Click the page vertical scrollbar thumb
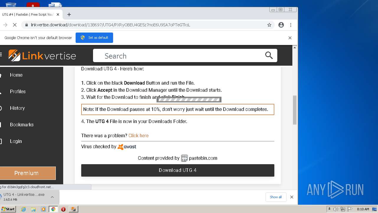The width and height of the screenshot is (378, 213). click(295, 110)
